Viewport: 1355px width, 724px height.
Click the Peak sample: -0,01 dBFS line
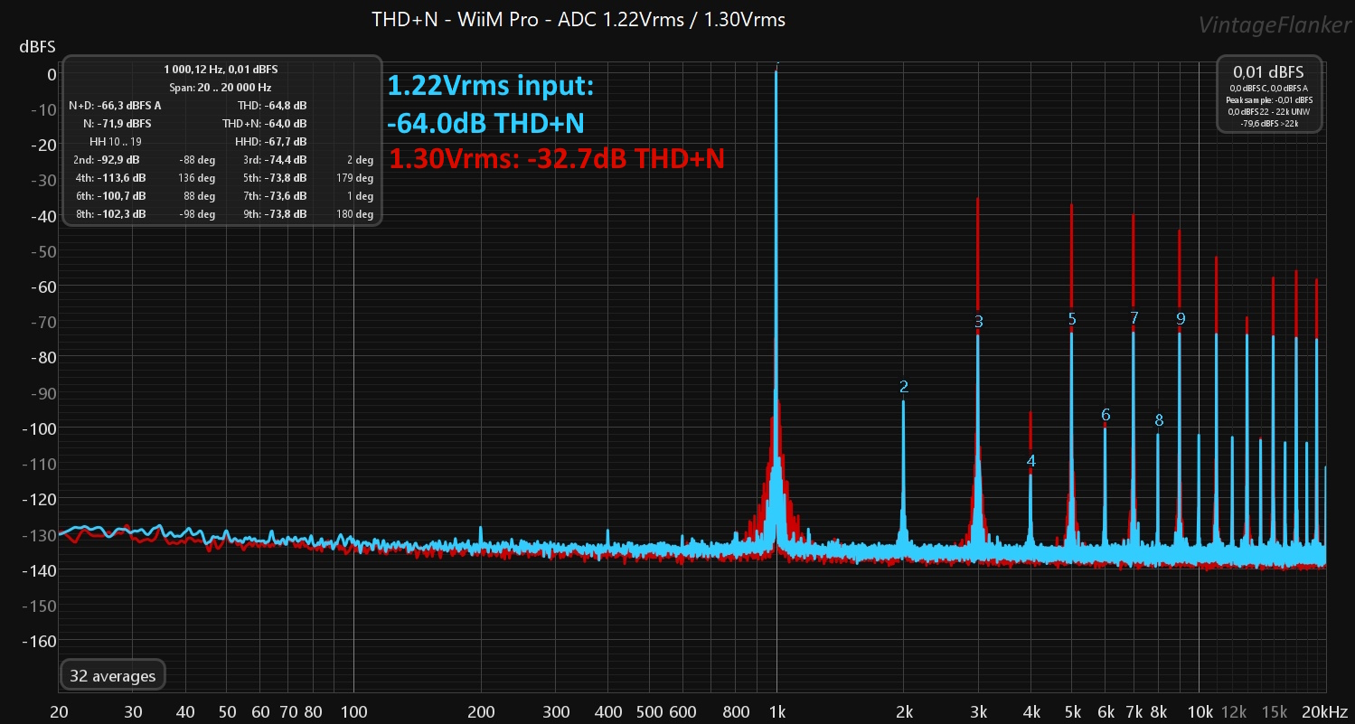(1269, 99)
